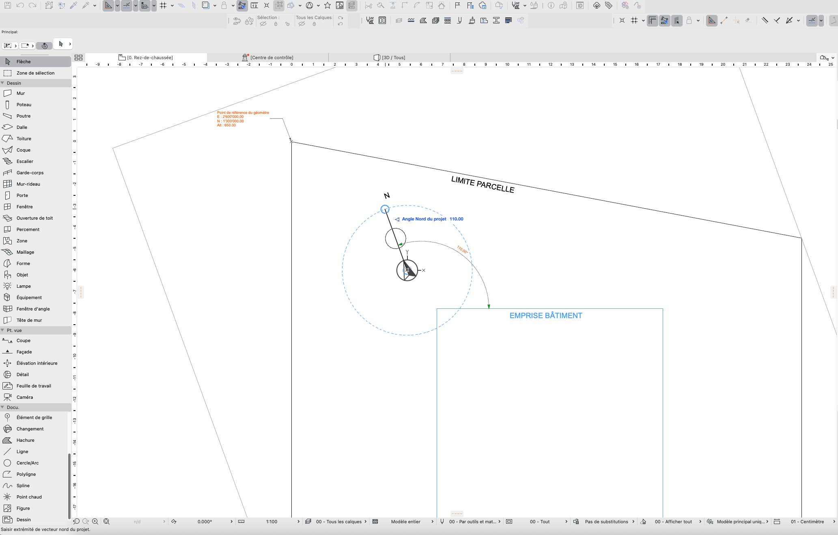838x535 pixels.
Task: Toggle the grid snap icon in top-left toolbar
Action: tap(163, 6)
